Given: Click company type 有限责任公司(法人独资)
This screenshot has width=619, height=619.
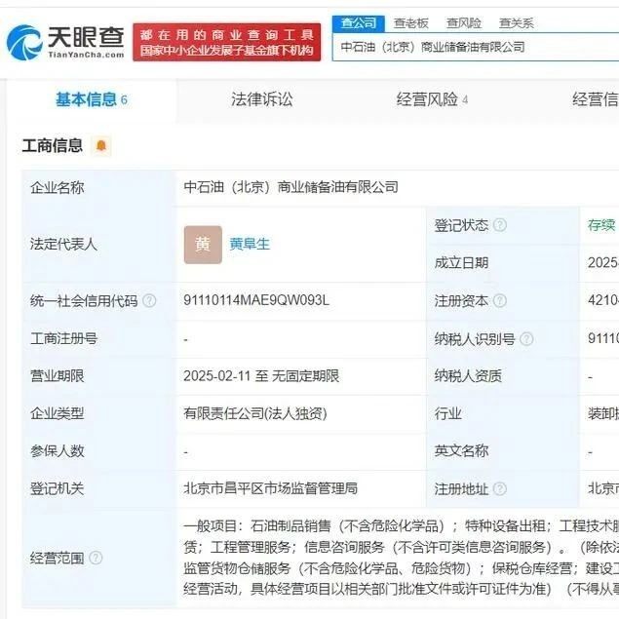Looking at the screenshot, I should [255, 413].
